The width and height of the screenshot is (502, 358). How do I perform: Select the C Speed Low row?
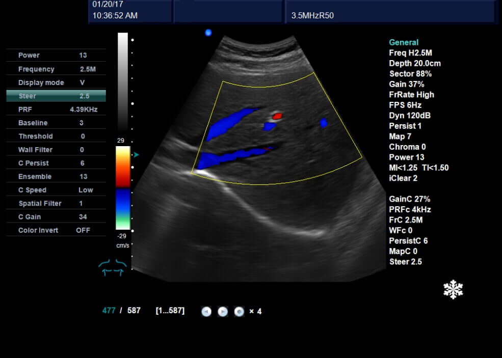(56, 190)
